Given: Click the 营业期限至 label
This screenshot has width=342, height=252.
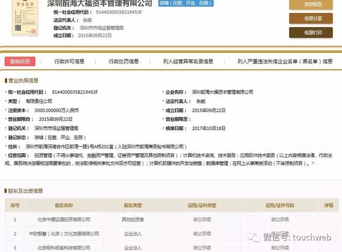Looking at the screenshot, I should coord(178,119).
